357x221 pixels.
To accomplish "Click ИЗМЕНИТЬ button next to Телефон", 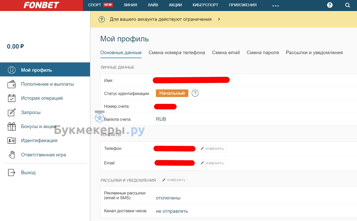I will pyautogui.click(x=212, y=149).
